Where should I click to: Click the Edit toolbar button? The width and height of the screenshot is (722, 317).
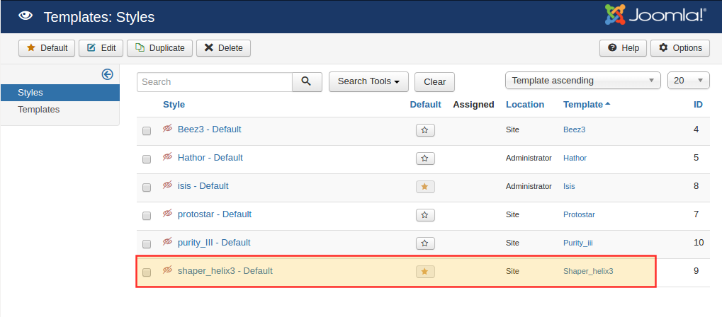pos(101,48)
